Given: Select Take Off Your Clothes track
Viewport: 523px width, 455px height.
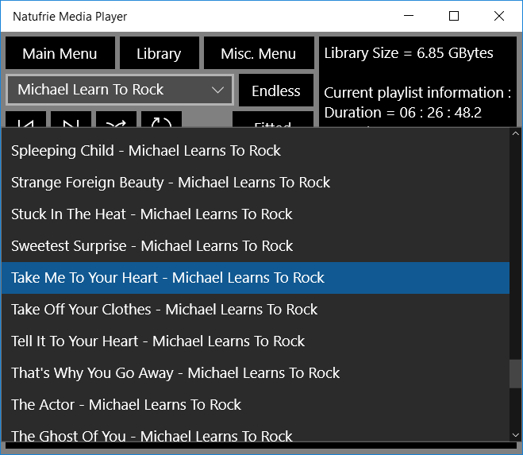Looking at the screenshot, I should coord(164,310).
